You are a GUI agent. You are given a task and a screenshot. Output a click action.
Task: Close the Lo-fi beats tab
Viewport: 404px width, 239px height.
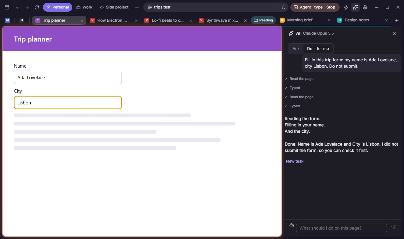point(191,20)
